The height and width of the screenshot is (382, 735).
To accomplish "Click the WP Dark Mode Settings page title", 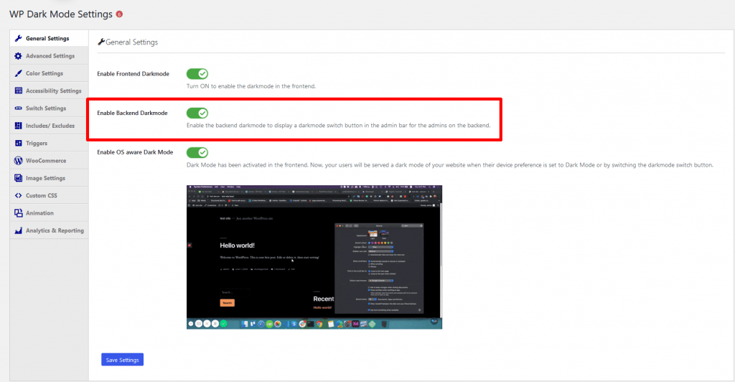I will (x=61, y=14).
